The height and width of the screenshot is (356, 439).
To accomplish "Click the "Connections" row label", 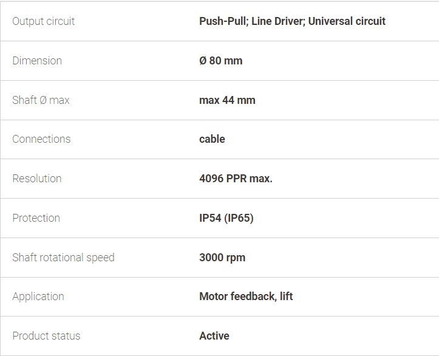I will (x=41, y=139).
